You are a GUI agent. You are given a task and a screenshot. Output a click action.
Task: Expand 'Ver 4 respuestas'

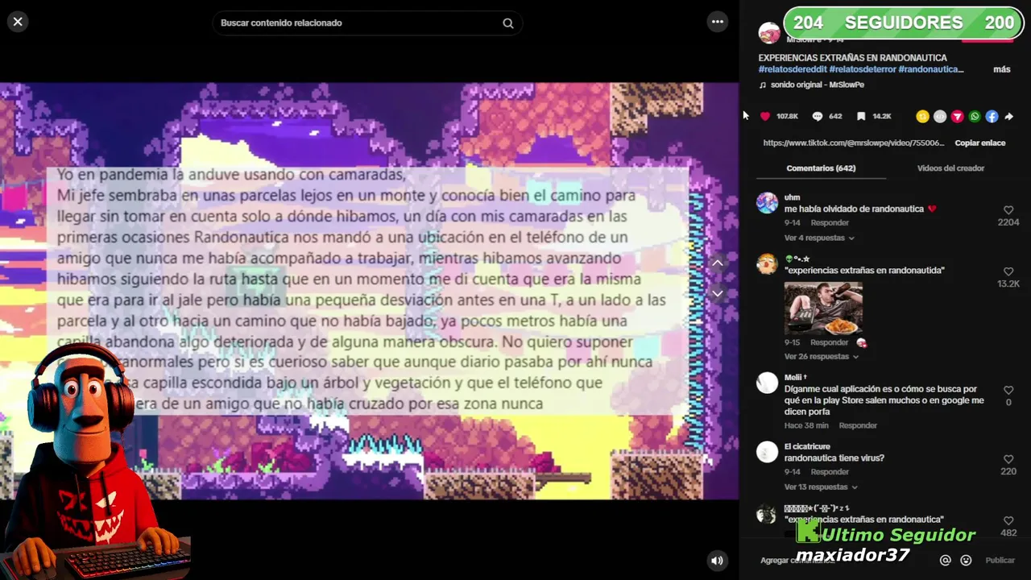tap(819, 238)
